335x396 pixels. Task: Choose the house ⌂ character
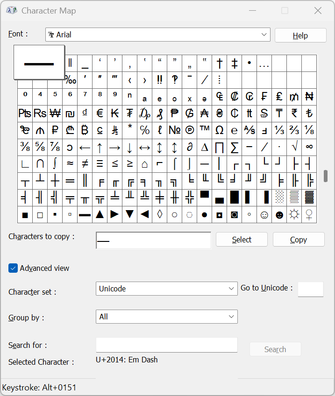pyautogui.click(x=144, y=164)
